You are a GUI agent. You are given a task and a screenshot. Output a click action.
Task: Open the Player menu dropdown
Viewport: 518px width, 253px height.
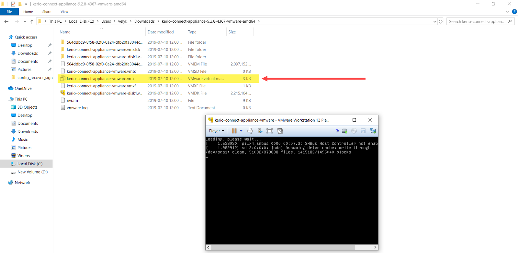[217, 131]
